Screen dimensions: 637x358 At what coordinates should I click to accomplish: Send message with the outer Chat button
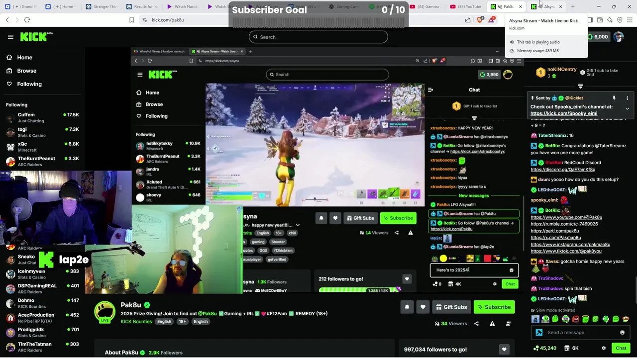point(621,348)
